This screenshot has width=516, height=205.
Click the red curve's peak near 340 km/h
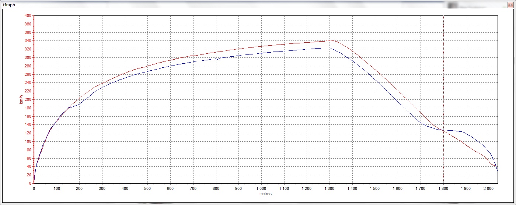tap(333, 40)
